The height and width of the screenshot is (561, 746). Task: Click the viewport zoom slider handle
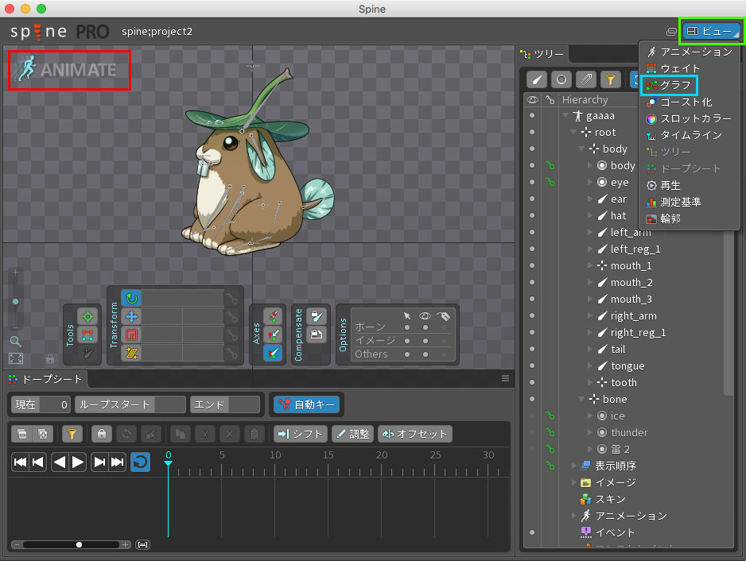tap(16, 301)
